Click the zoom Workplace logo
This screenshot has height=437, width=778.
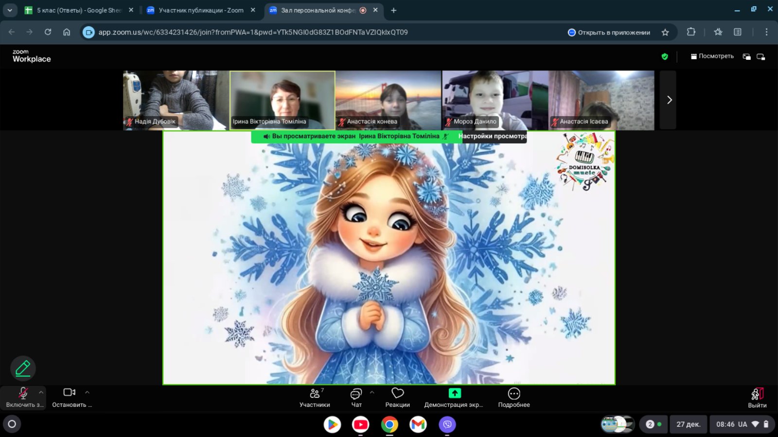(32, 56)
